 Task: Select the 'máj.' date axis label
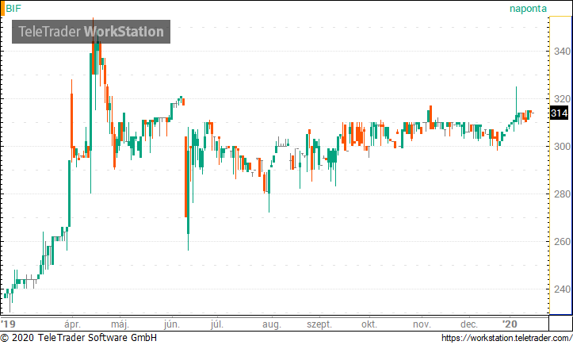[x=120, y=324]
